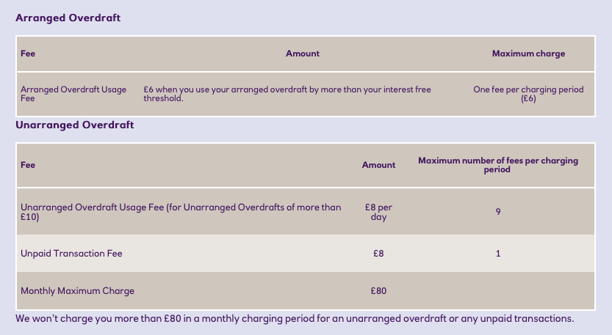Click the Unpaid Transaction Fee row label
Screen dimensions: 612x335
[71, 254]
